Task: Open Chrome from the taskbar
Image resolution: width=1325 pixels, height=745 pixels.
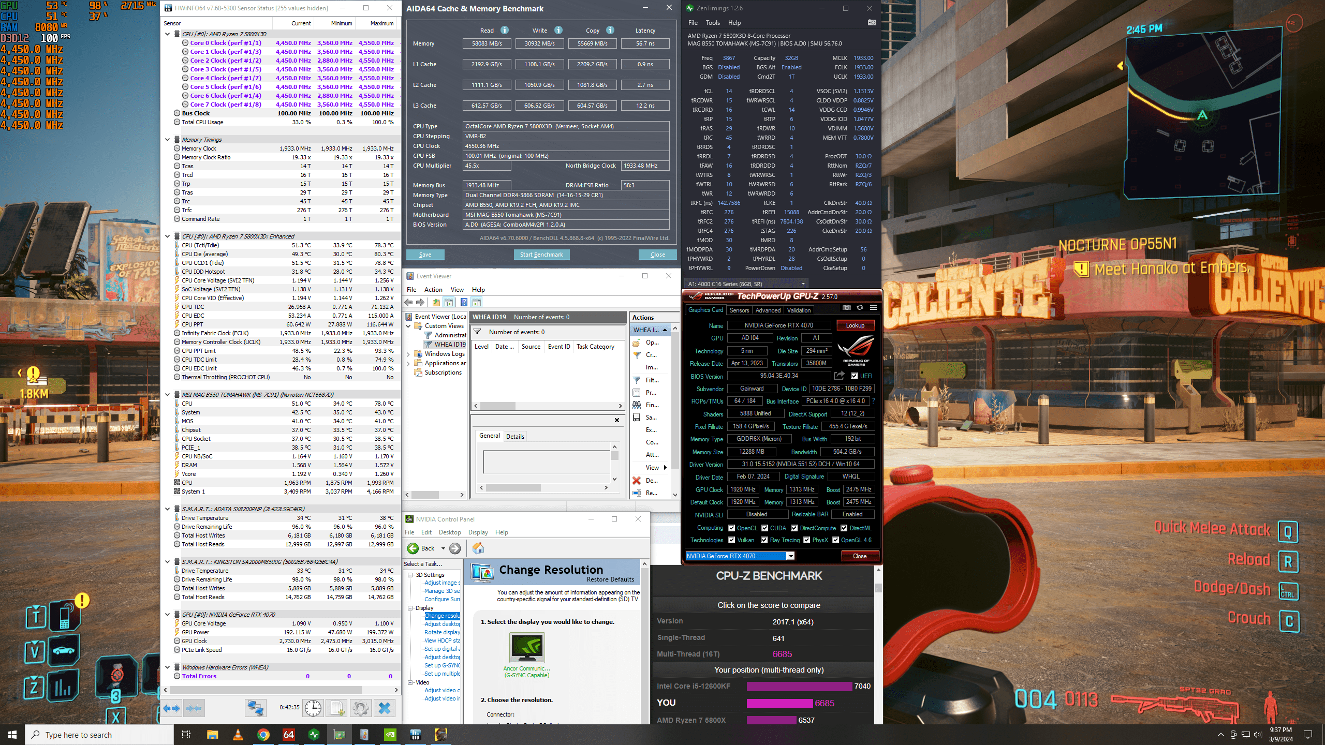Action: (x=263, y=735)
